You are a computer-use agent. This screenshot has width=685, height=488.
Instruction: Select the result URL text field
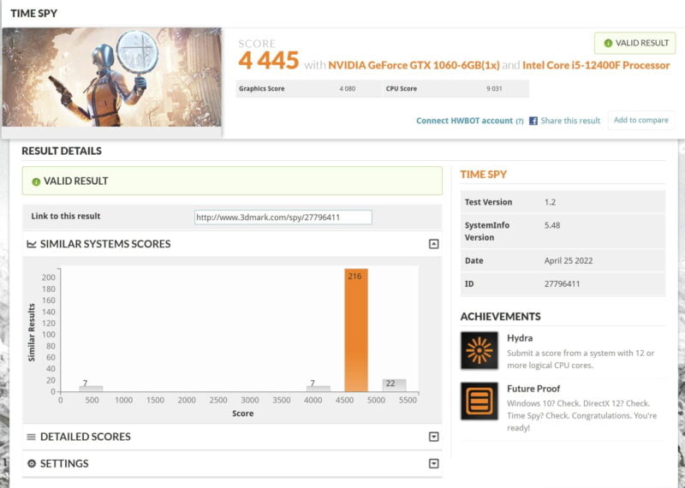click(x=283, y=217)
